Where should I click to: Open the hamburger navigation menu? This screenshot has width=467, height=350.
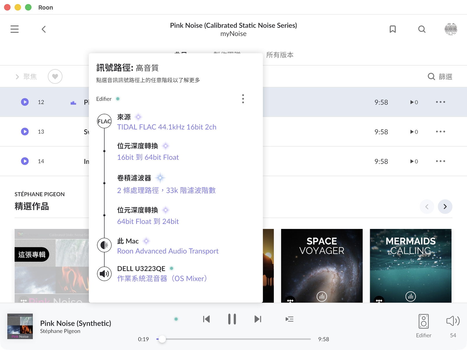pos(15,29)
